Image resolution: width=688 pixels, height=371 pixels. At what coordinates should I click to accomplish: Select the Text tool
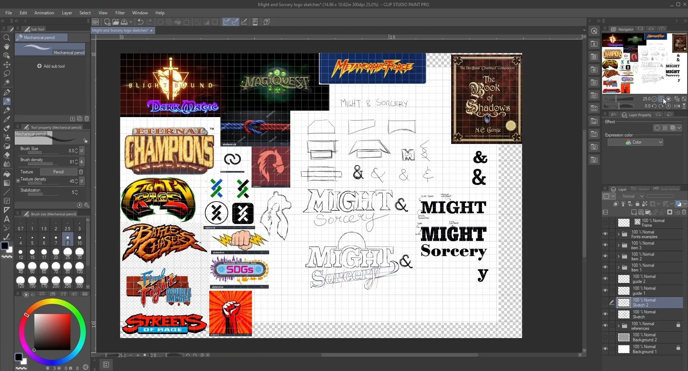click(x=7, y=219)
